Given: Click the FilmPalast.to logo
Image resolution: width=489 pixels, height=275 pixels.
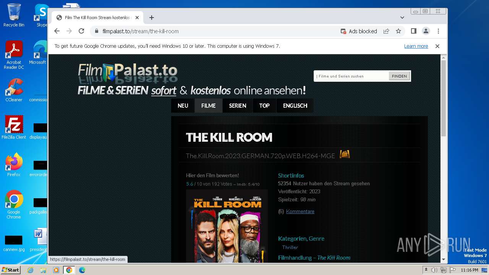Looking at the screenshot, I should 128,73.
